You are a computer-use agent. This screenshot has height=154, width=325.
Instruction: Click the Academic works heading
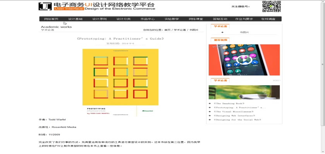[56, 27]
